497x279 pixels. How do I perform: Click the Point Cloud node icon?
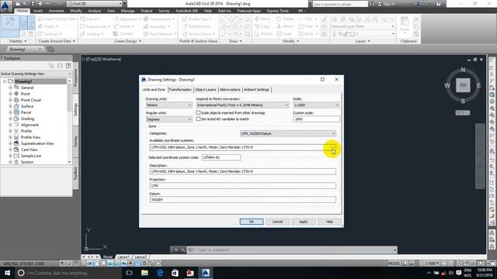coord(16,100)
